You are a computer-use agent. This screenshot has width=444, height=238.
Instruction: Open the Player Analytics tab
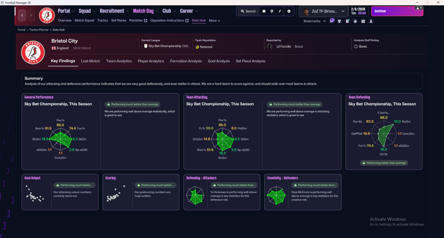[x=151, y=61]
